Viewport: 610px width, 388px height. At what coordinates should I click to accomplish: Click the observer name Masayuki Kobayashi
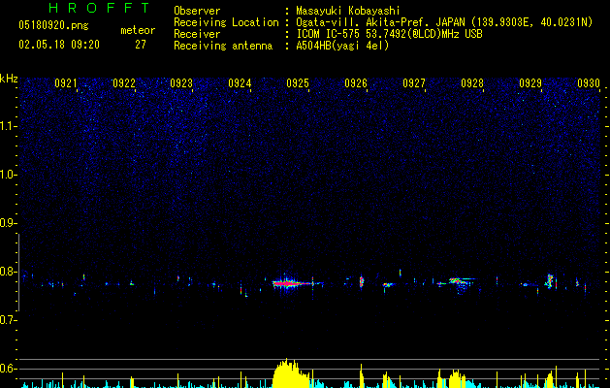click(348, 11)
